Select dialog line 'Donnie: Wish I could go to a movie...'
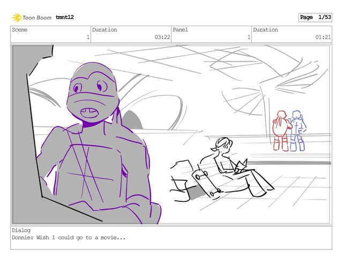343x265 pixels. point(69,238)
